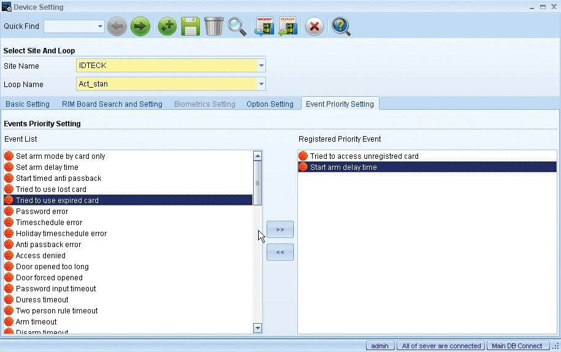Click the trash can delete icon
Image resolution: width=561 pixels, height=352 pixels.
(x=214, y=26)
